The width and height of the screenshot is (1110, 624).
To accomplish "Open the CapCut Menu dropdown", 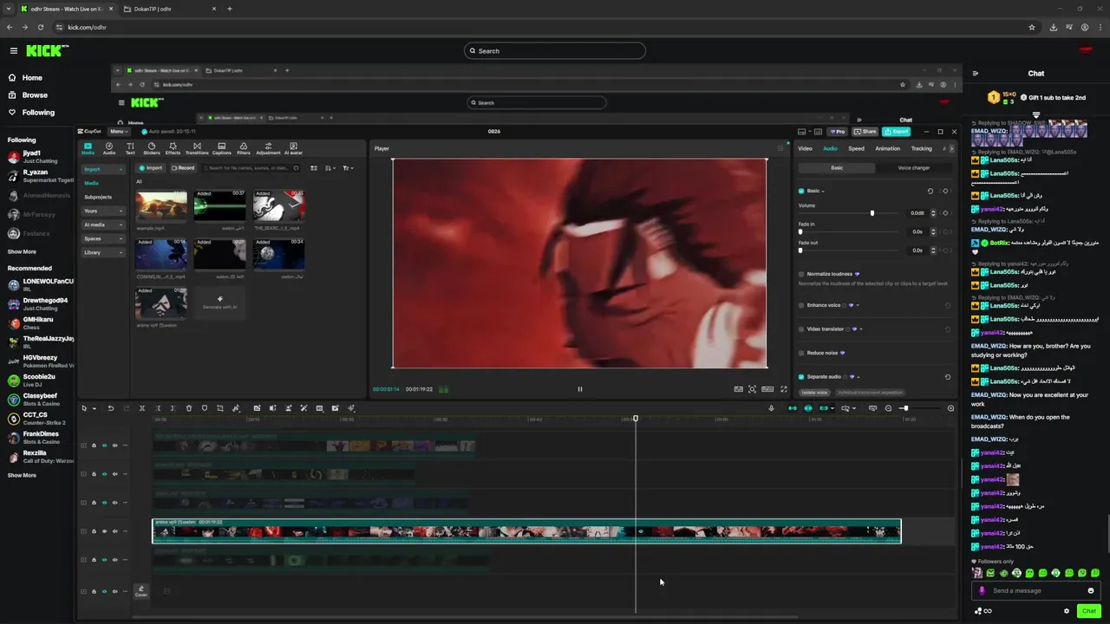I will coord(117,132).
